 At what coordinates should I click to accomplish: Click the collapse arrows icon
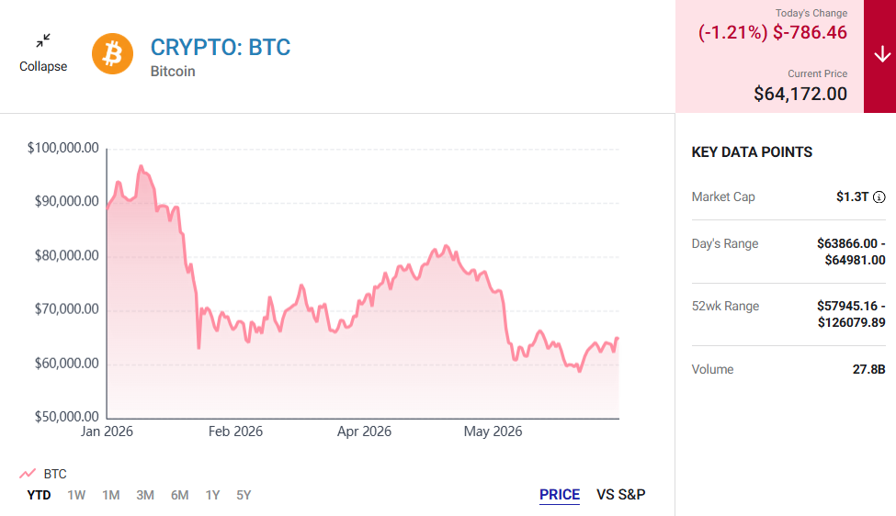(43, 40)
